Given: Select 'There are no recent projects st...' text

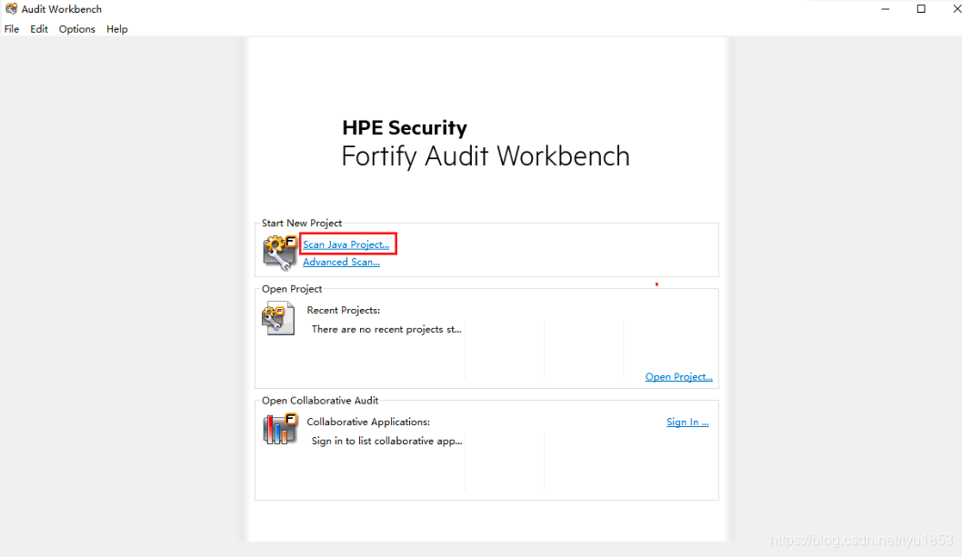Looking at the screenshot, I should [x=386, y=330].
